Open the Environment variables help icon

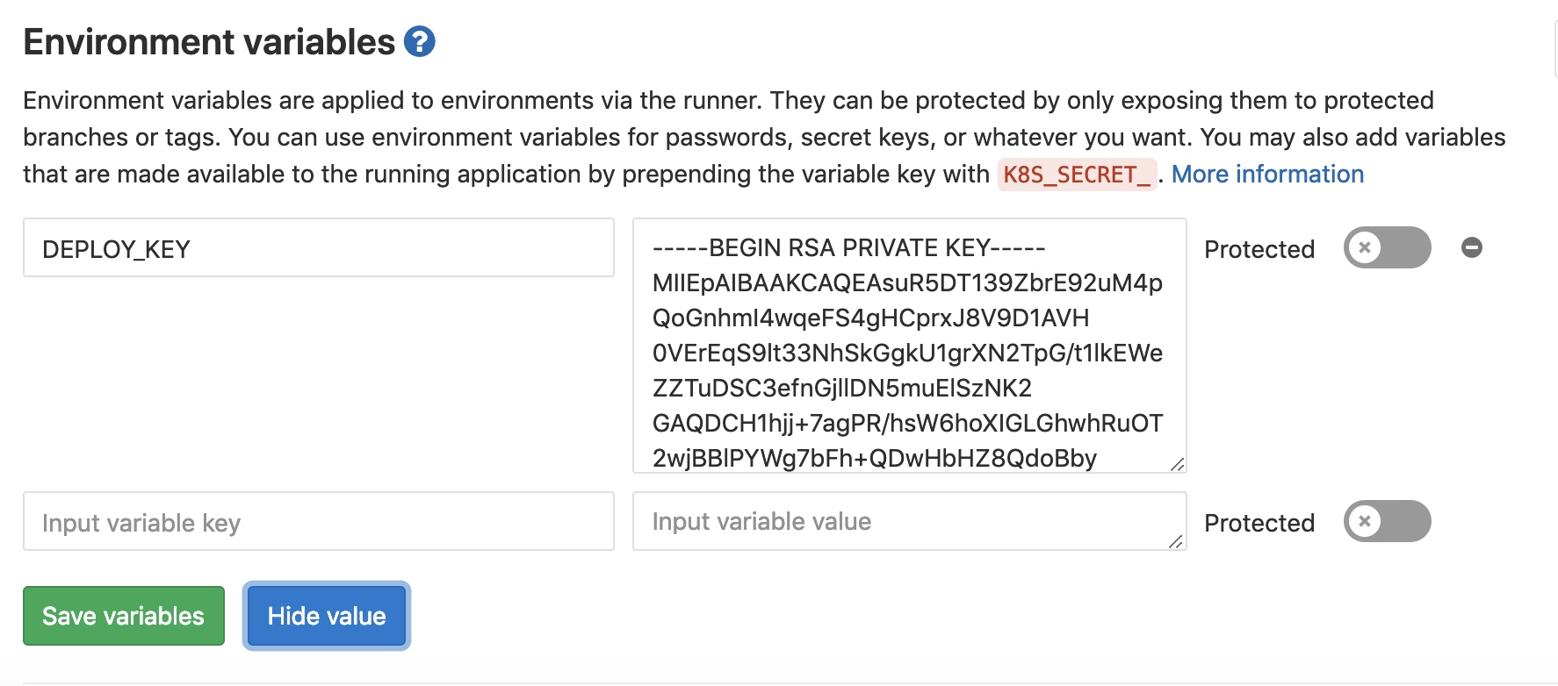tap(419, 41)
